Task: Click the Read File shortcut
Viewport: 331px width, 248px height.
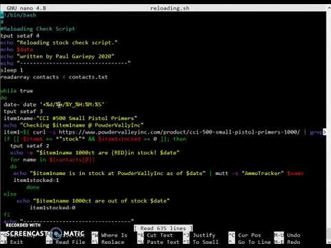Action: [66, 242]
